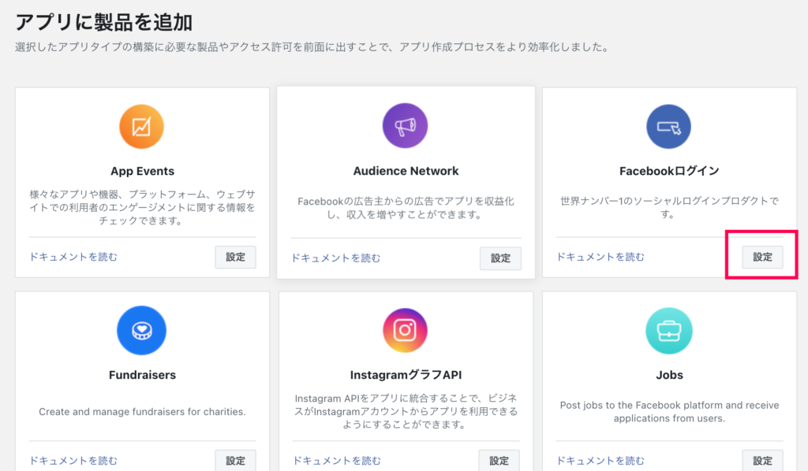This screenshot has width=808, height=471.
Task: Click the Instagram camera logo icon
Action: pyautogui.click(x=405, y=330)
